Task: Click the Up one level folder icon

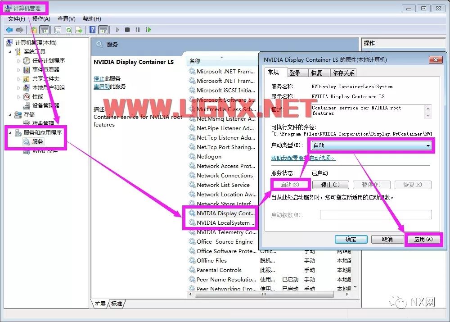Action: click(34, 30)
